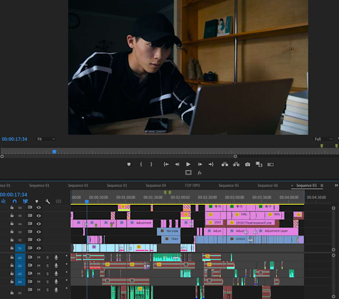The image size is (339, 299).
Task: Switch to Sequence 06 tab
Action: point(267,185)
